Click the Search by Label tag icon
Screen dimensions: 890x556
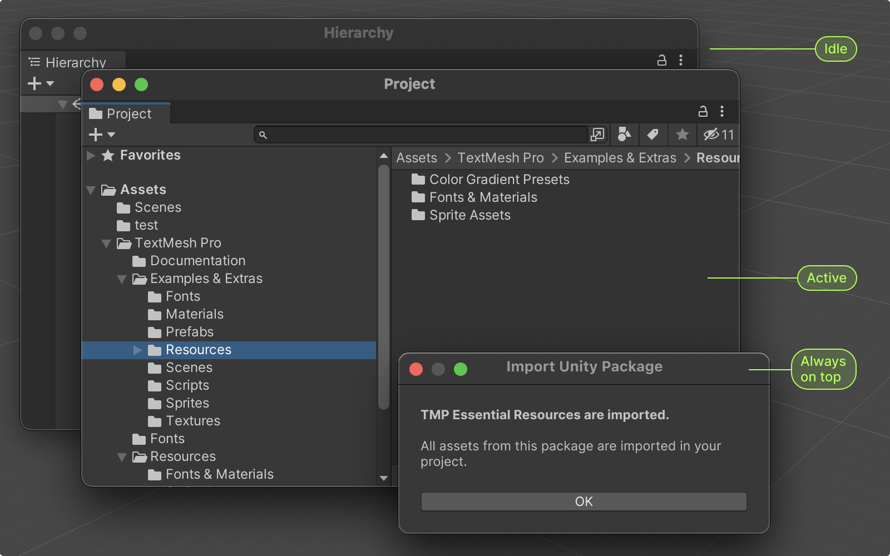(x=653, y=135)
